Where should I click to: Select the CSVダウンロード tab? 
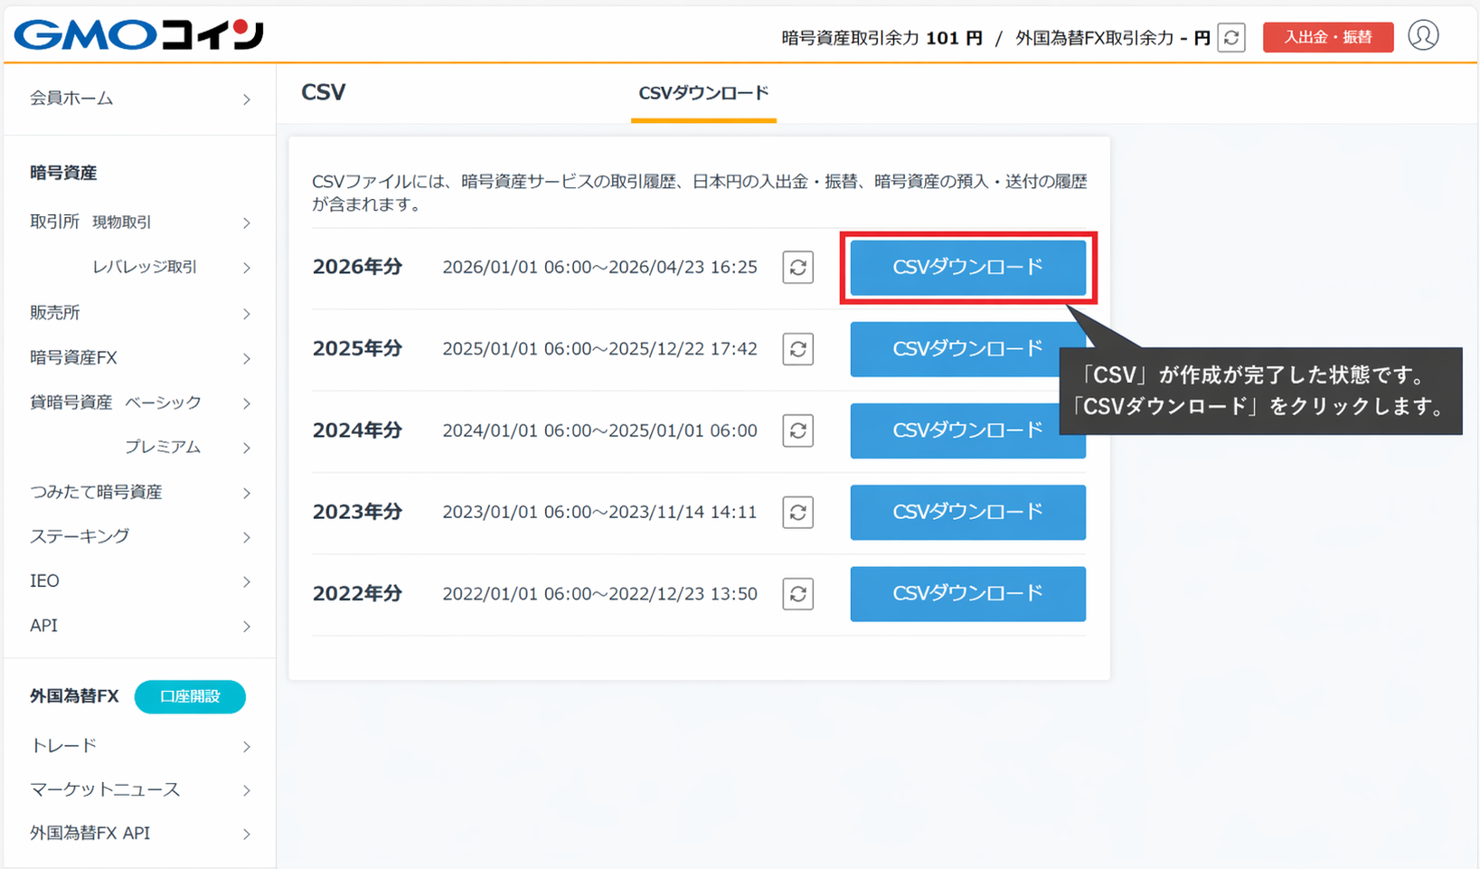(703, 93)
